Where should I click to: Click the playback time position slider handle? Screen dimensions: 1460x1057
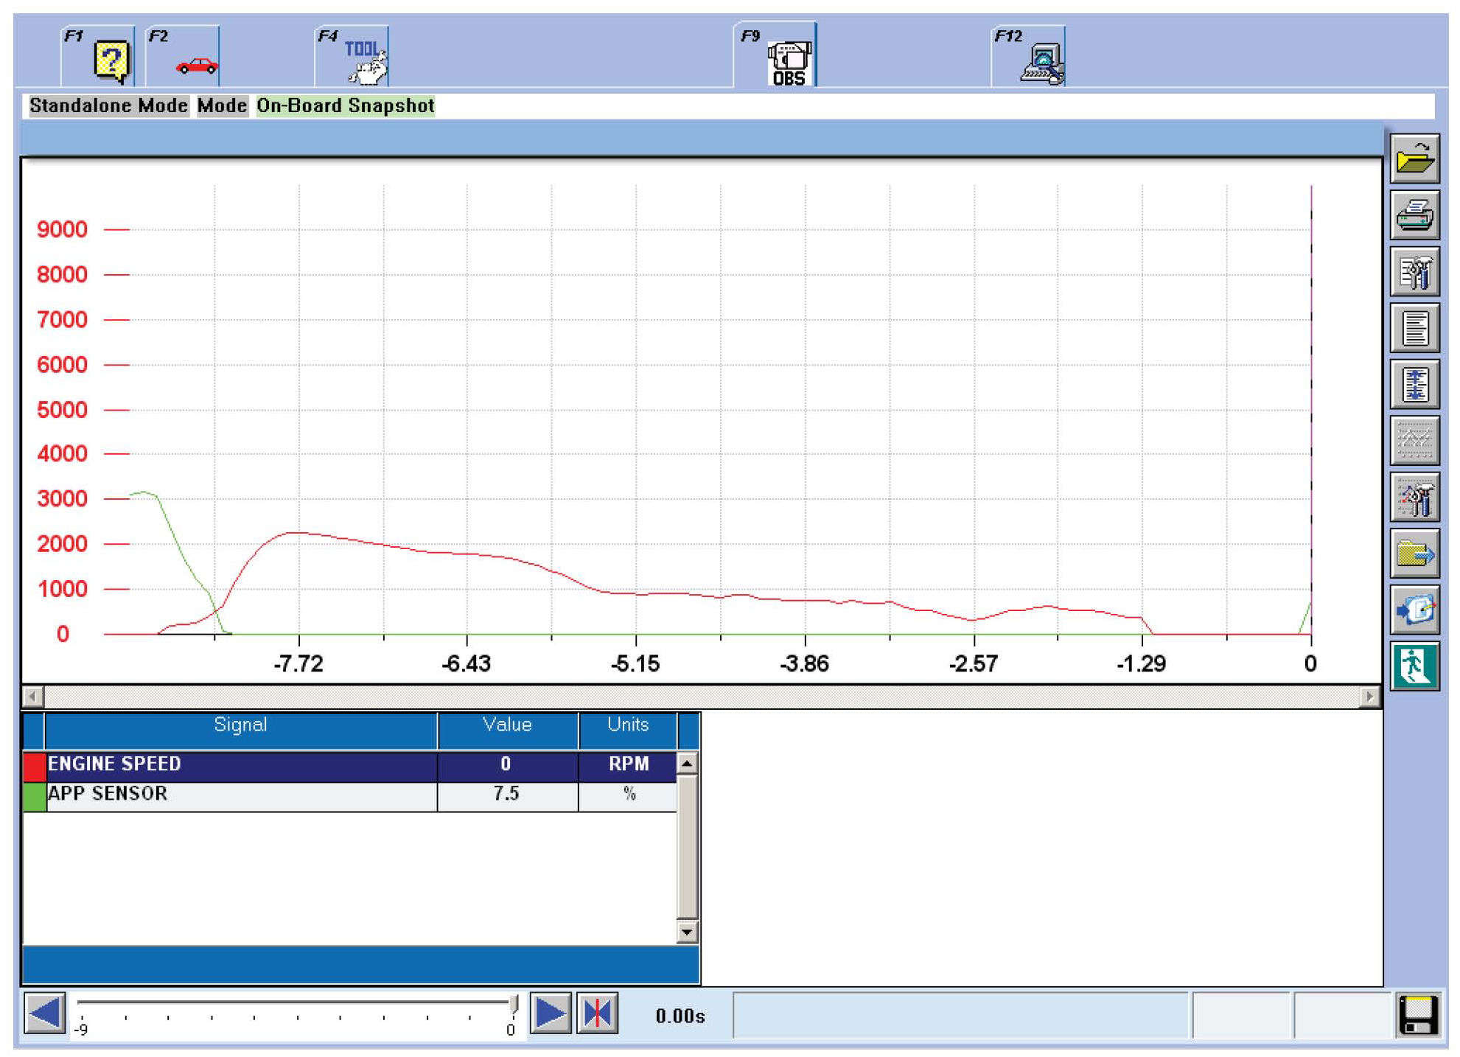[514, 1003]
